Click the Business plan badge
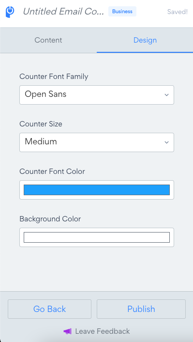This screenshot has width=193, height=342. pyautogui.click(x=122, y=11)
